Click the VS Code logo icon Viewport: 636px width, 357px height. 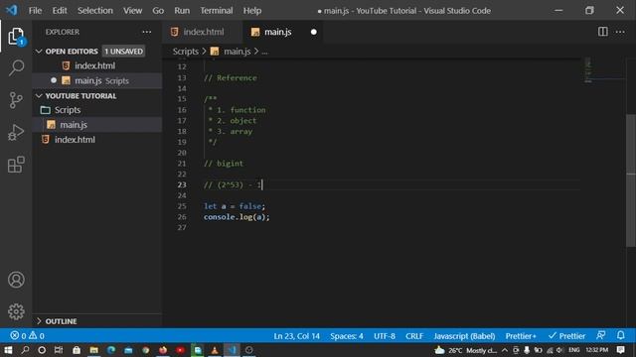pos(12,10)
